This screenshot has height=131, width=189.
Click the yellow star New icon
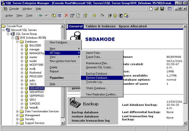(94, 16)
